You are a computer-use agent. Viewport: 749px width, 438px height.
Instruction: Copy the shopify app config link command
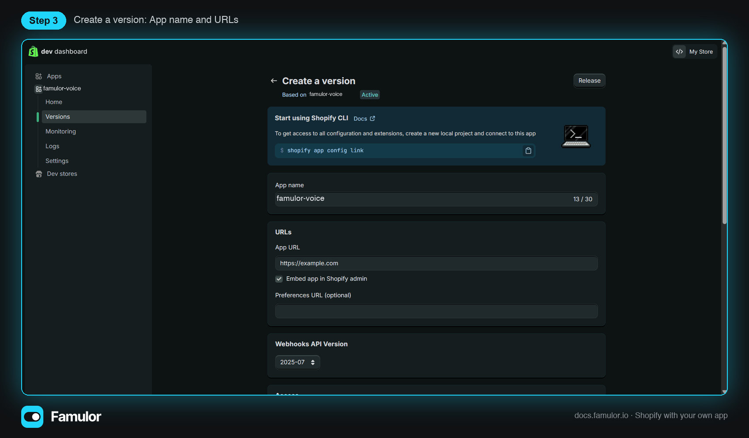pos(528,151)
